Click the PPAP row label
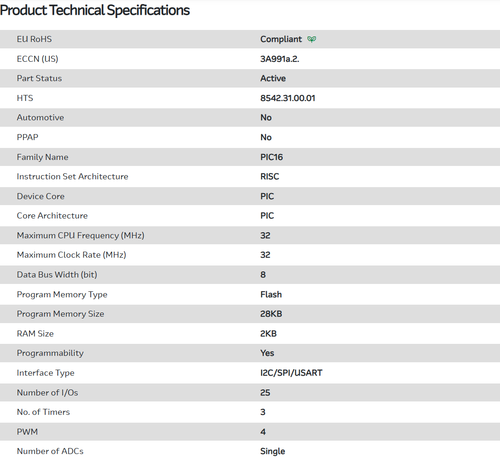The image size is (500, 460). click(x=28, y=137)
